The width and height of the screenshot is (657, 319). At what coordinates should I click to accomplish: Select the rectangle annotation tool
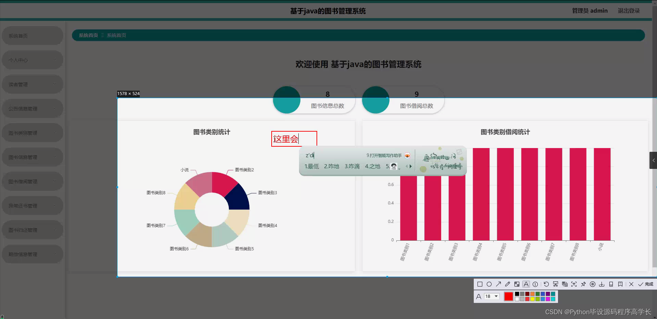(480, 284)
